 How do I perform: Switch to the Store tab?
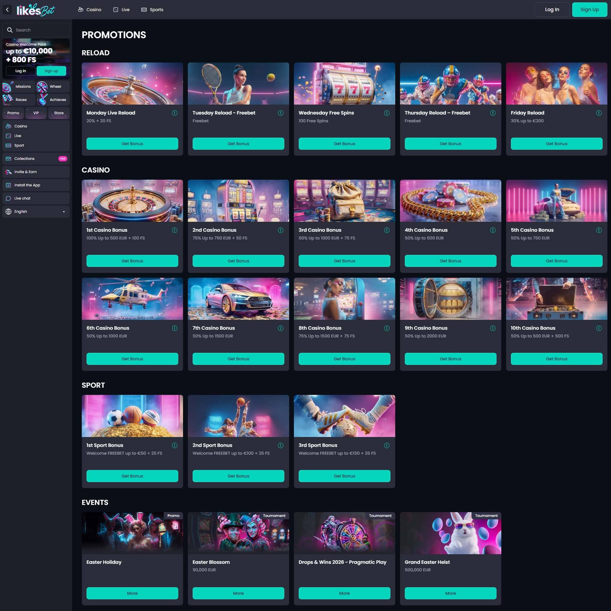(x=59, y=113)
